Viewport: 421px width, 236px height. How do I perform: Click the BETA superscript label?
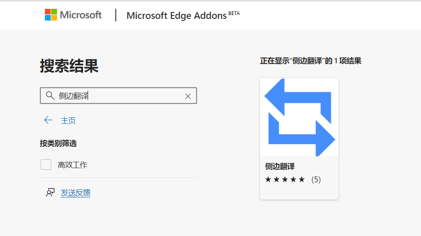234,13
